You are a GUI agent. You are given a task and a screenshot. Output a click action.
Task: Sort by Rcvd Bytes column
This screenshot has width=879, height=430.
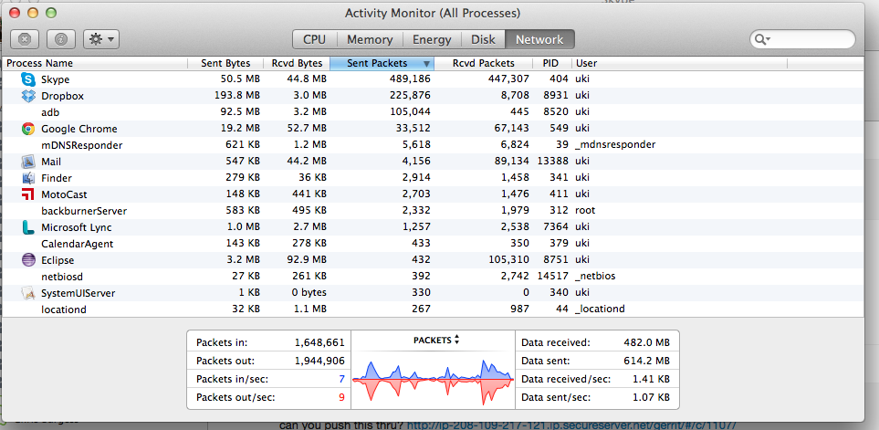click(x=298, y=63)
